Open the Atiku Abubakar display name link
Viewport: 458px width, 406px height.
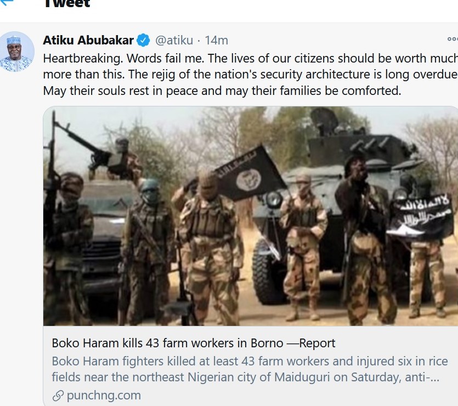pyautogui.click(x=88, y=40)
